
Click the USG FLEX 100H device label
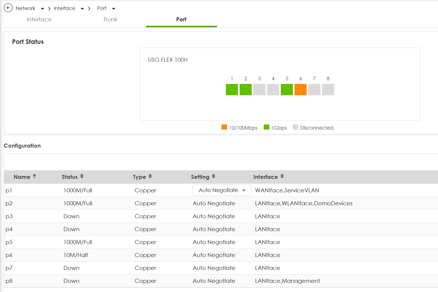pos(168,60)
